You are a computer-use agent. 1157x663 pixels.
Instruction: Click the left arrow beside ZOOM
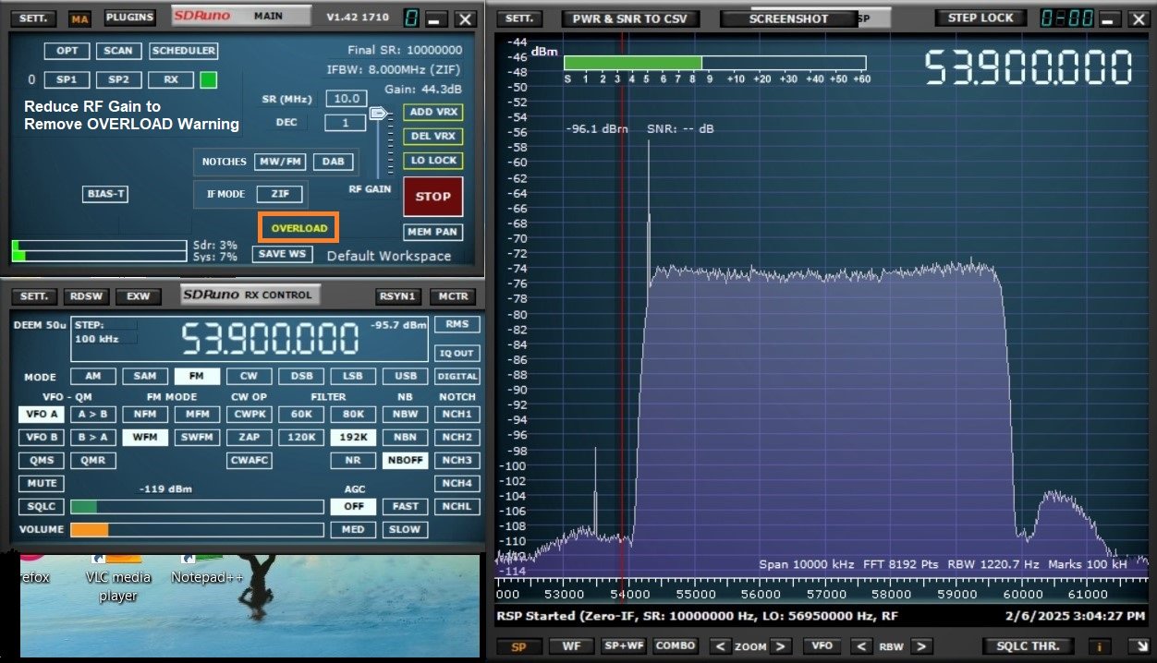pos(719,646)
